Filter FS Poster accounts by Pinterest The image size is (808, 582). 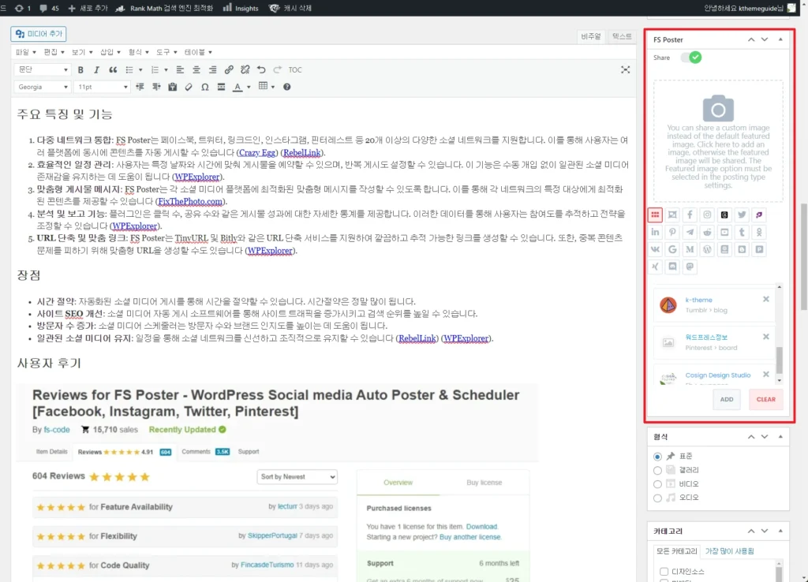point(672,233)
